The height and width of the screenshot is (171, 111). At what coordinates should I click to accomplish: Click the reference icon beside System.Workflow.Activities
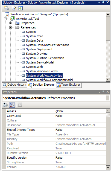point(23,76)
